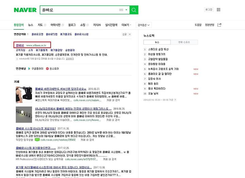This screenshot has width=245, height=178.
Task: Open the 올바로 site title link
Action: pyautogui.click(x=20, y=45)
